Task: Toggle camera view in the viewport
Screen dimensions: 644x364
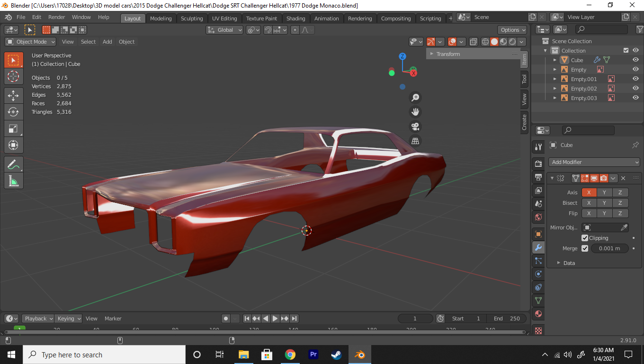Action: tap(415, 127)
